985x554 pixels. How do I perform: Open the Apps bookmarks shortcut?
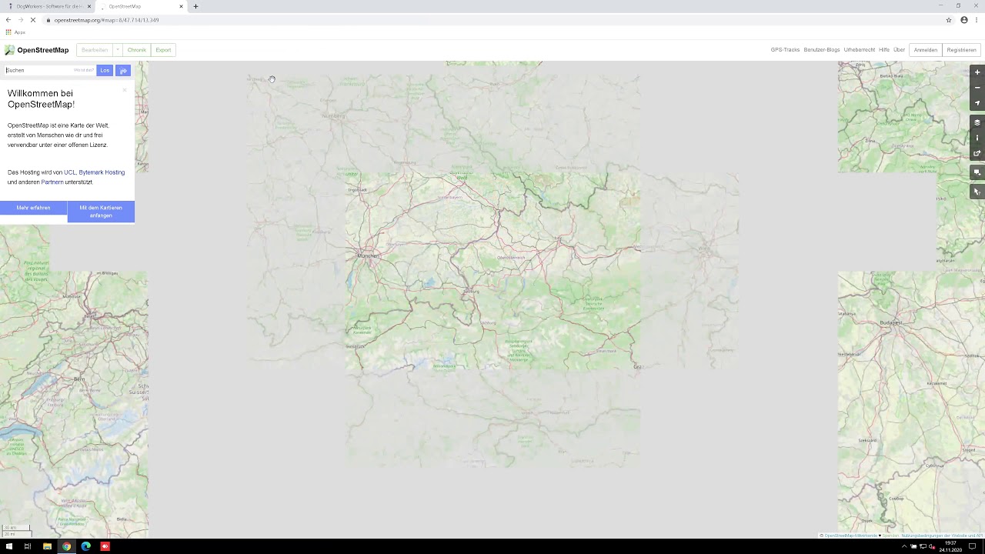click(x=15, y=32)
